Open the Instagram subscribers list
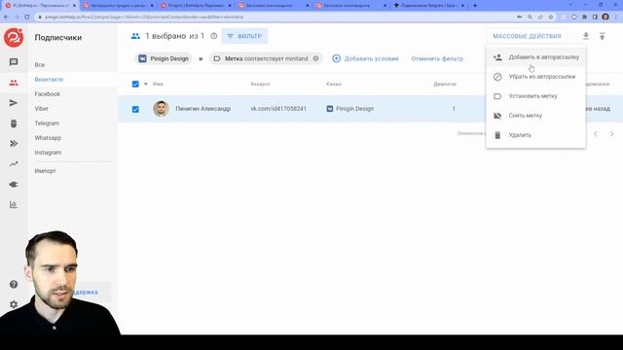The width and height of the screenshot is (623, 350). (x=48, y=153)
